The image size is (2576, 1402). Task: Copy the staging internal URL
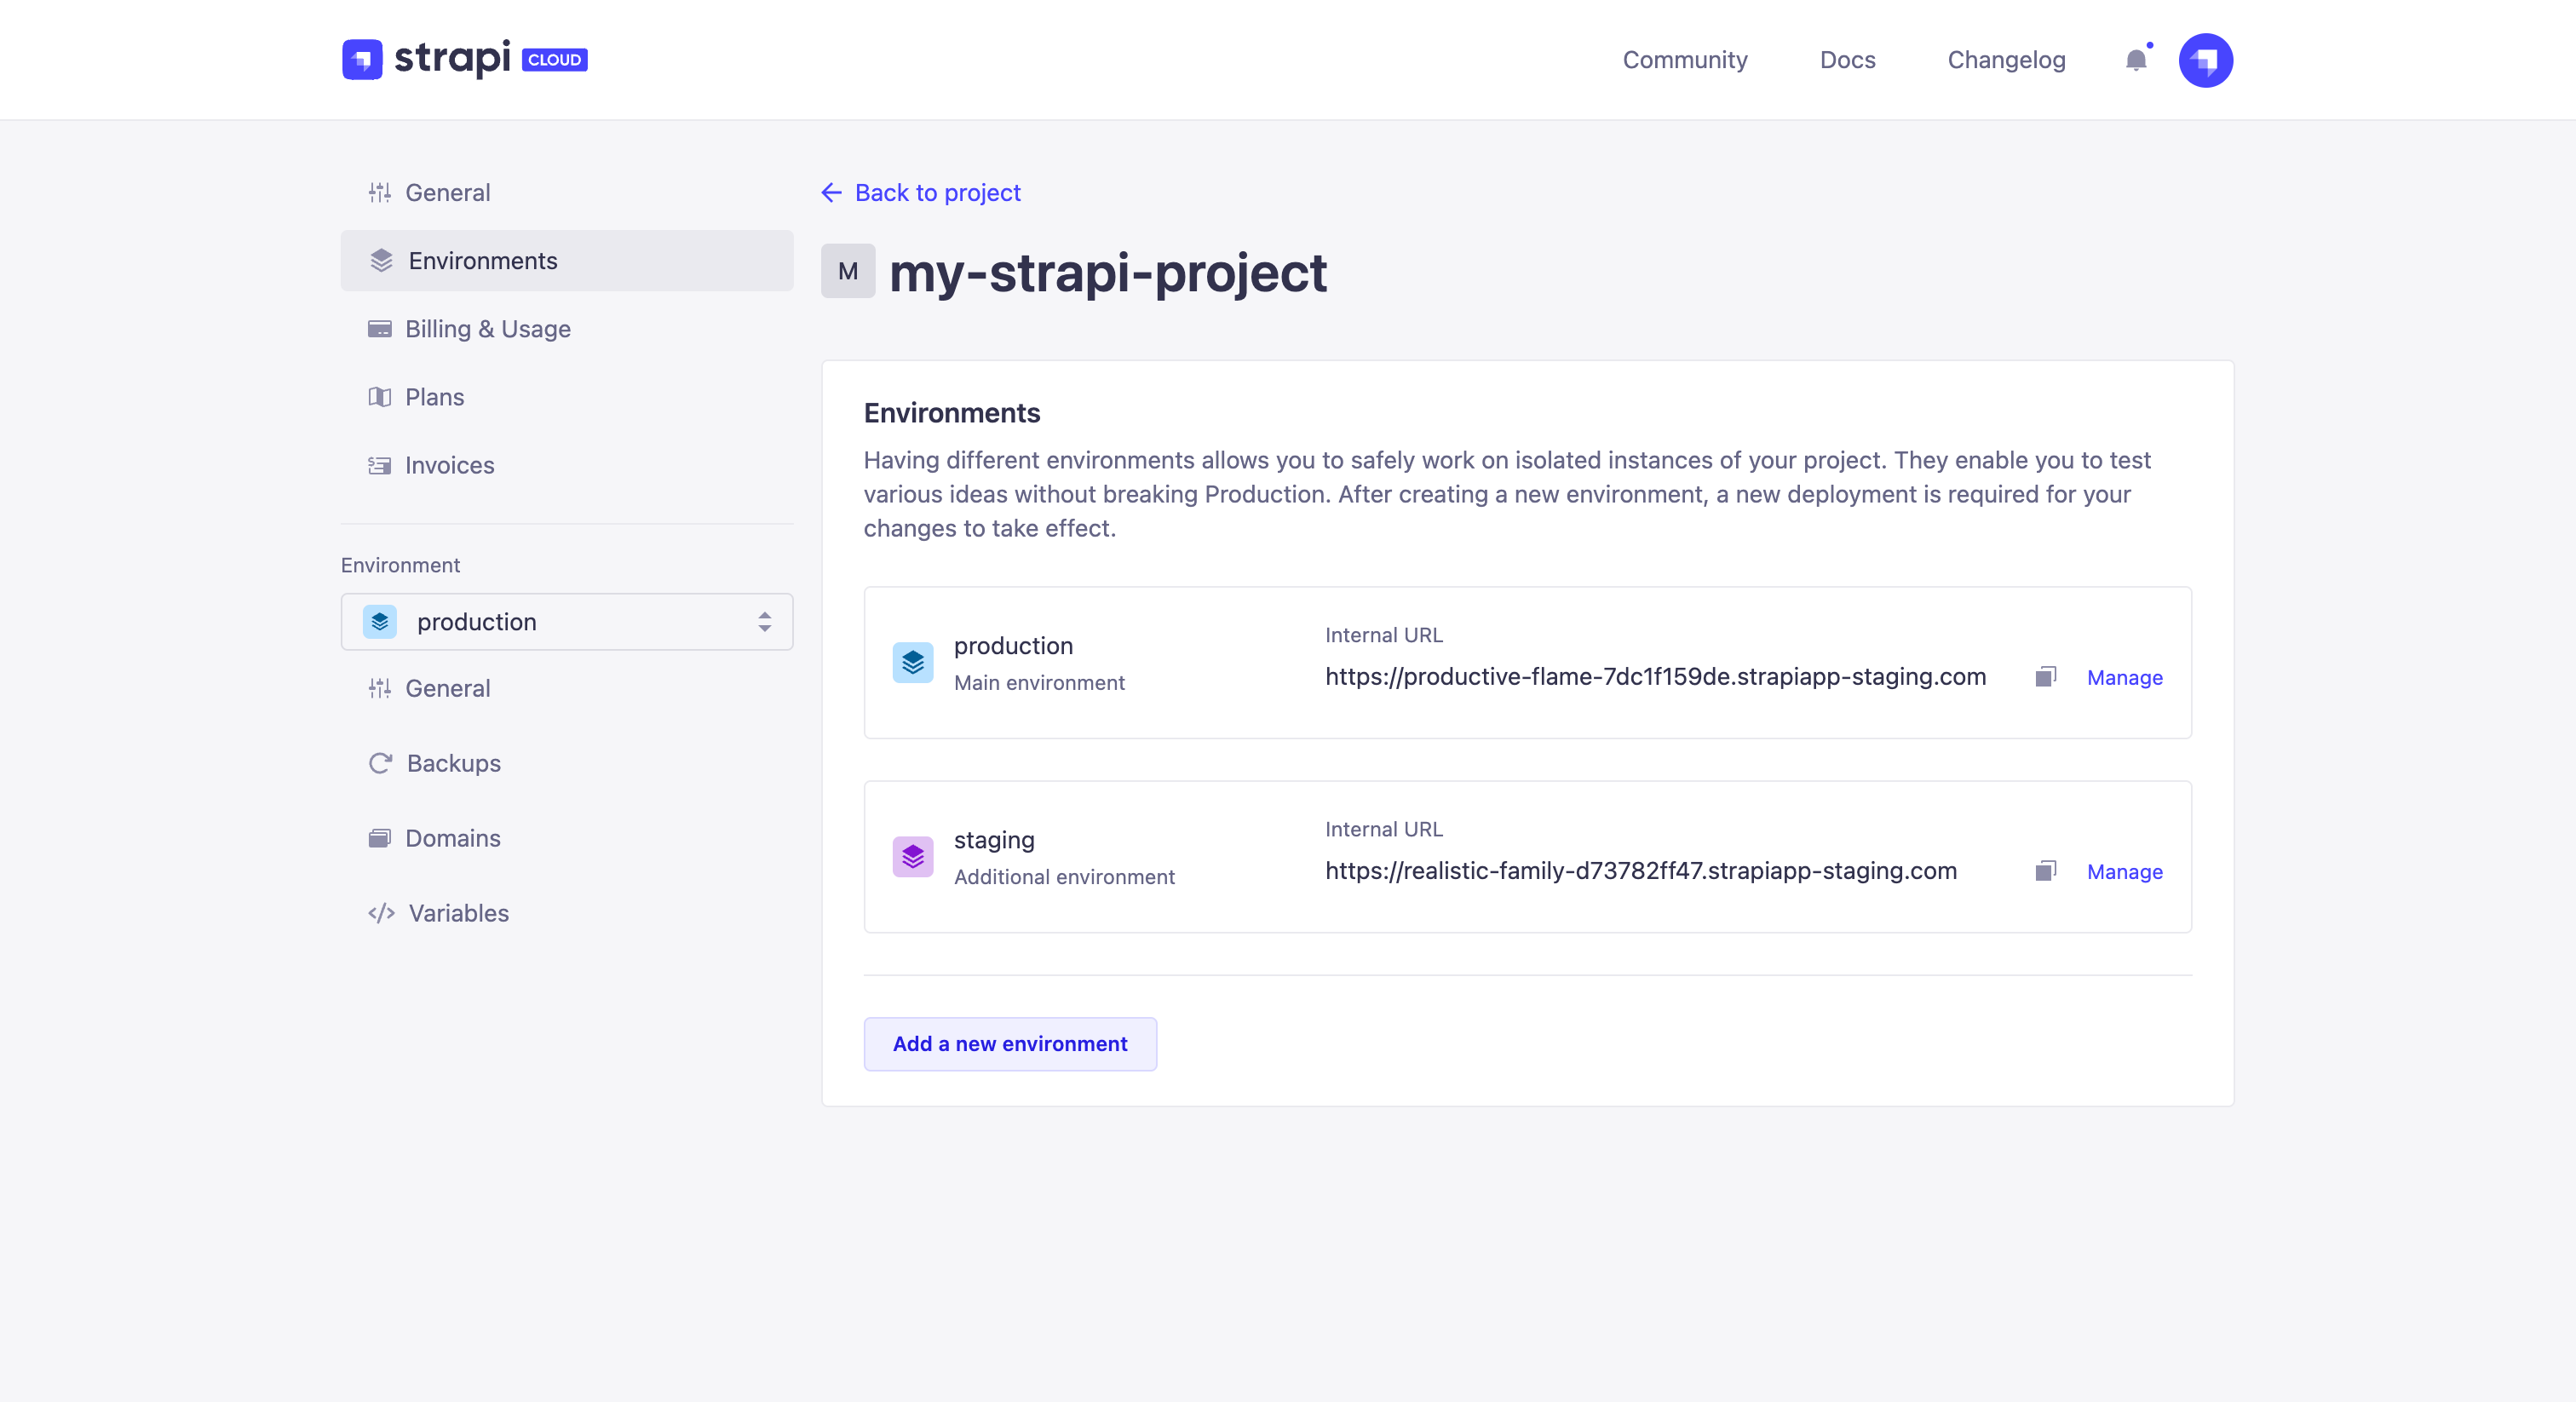(x=2045, y=871)
